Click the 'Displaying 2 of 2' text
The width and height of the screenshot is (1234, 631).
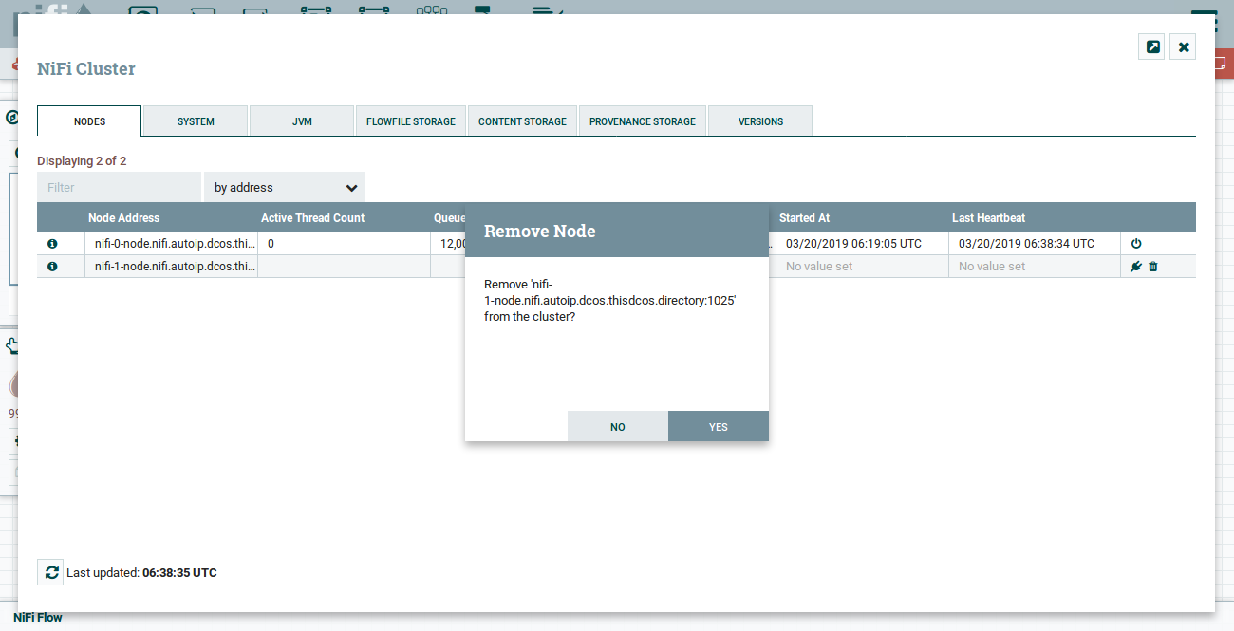(82, 161)
